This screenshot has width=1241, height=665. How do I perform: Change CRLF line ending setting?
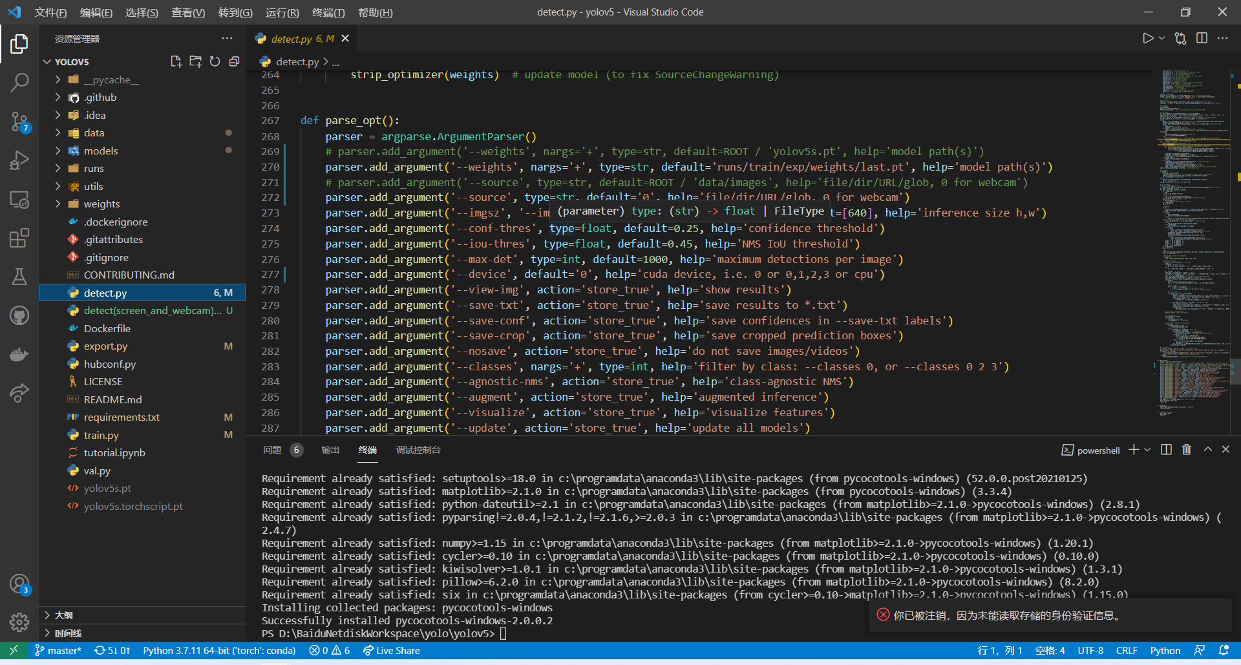click(x=1127, y=651)
